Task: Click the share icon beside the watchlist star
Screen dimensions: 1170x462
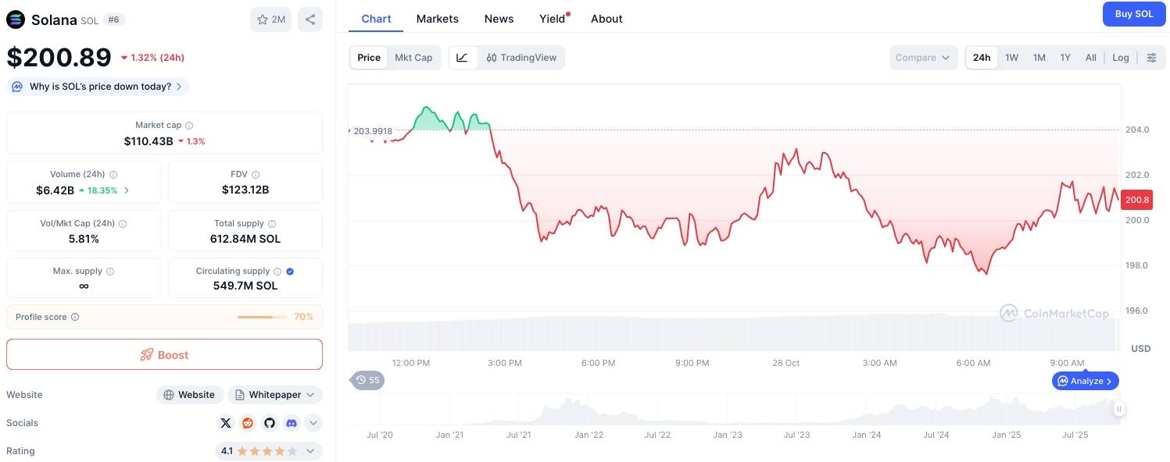Action: [309, 19]
